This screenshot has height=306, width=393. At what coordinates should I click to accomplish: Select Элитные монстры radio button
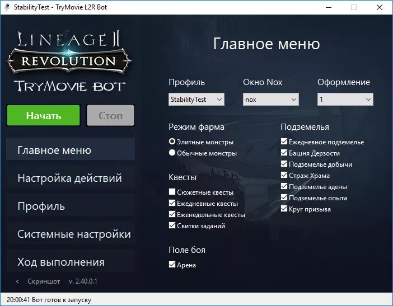172,142
